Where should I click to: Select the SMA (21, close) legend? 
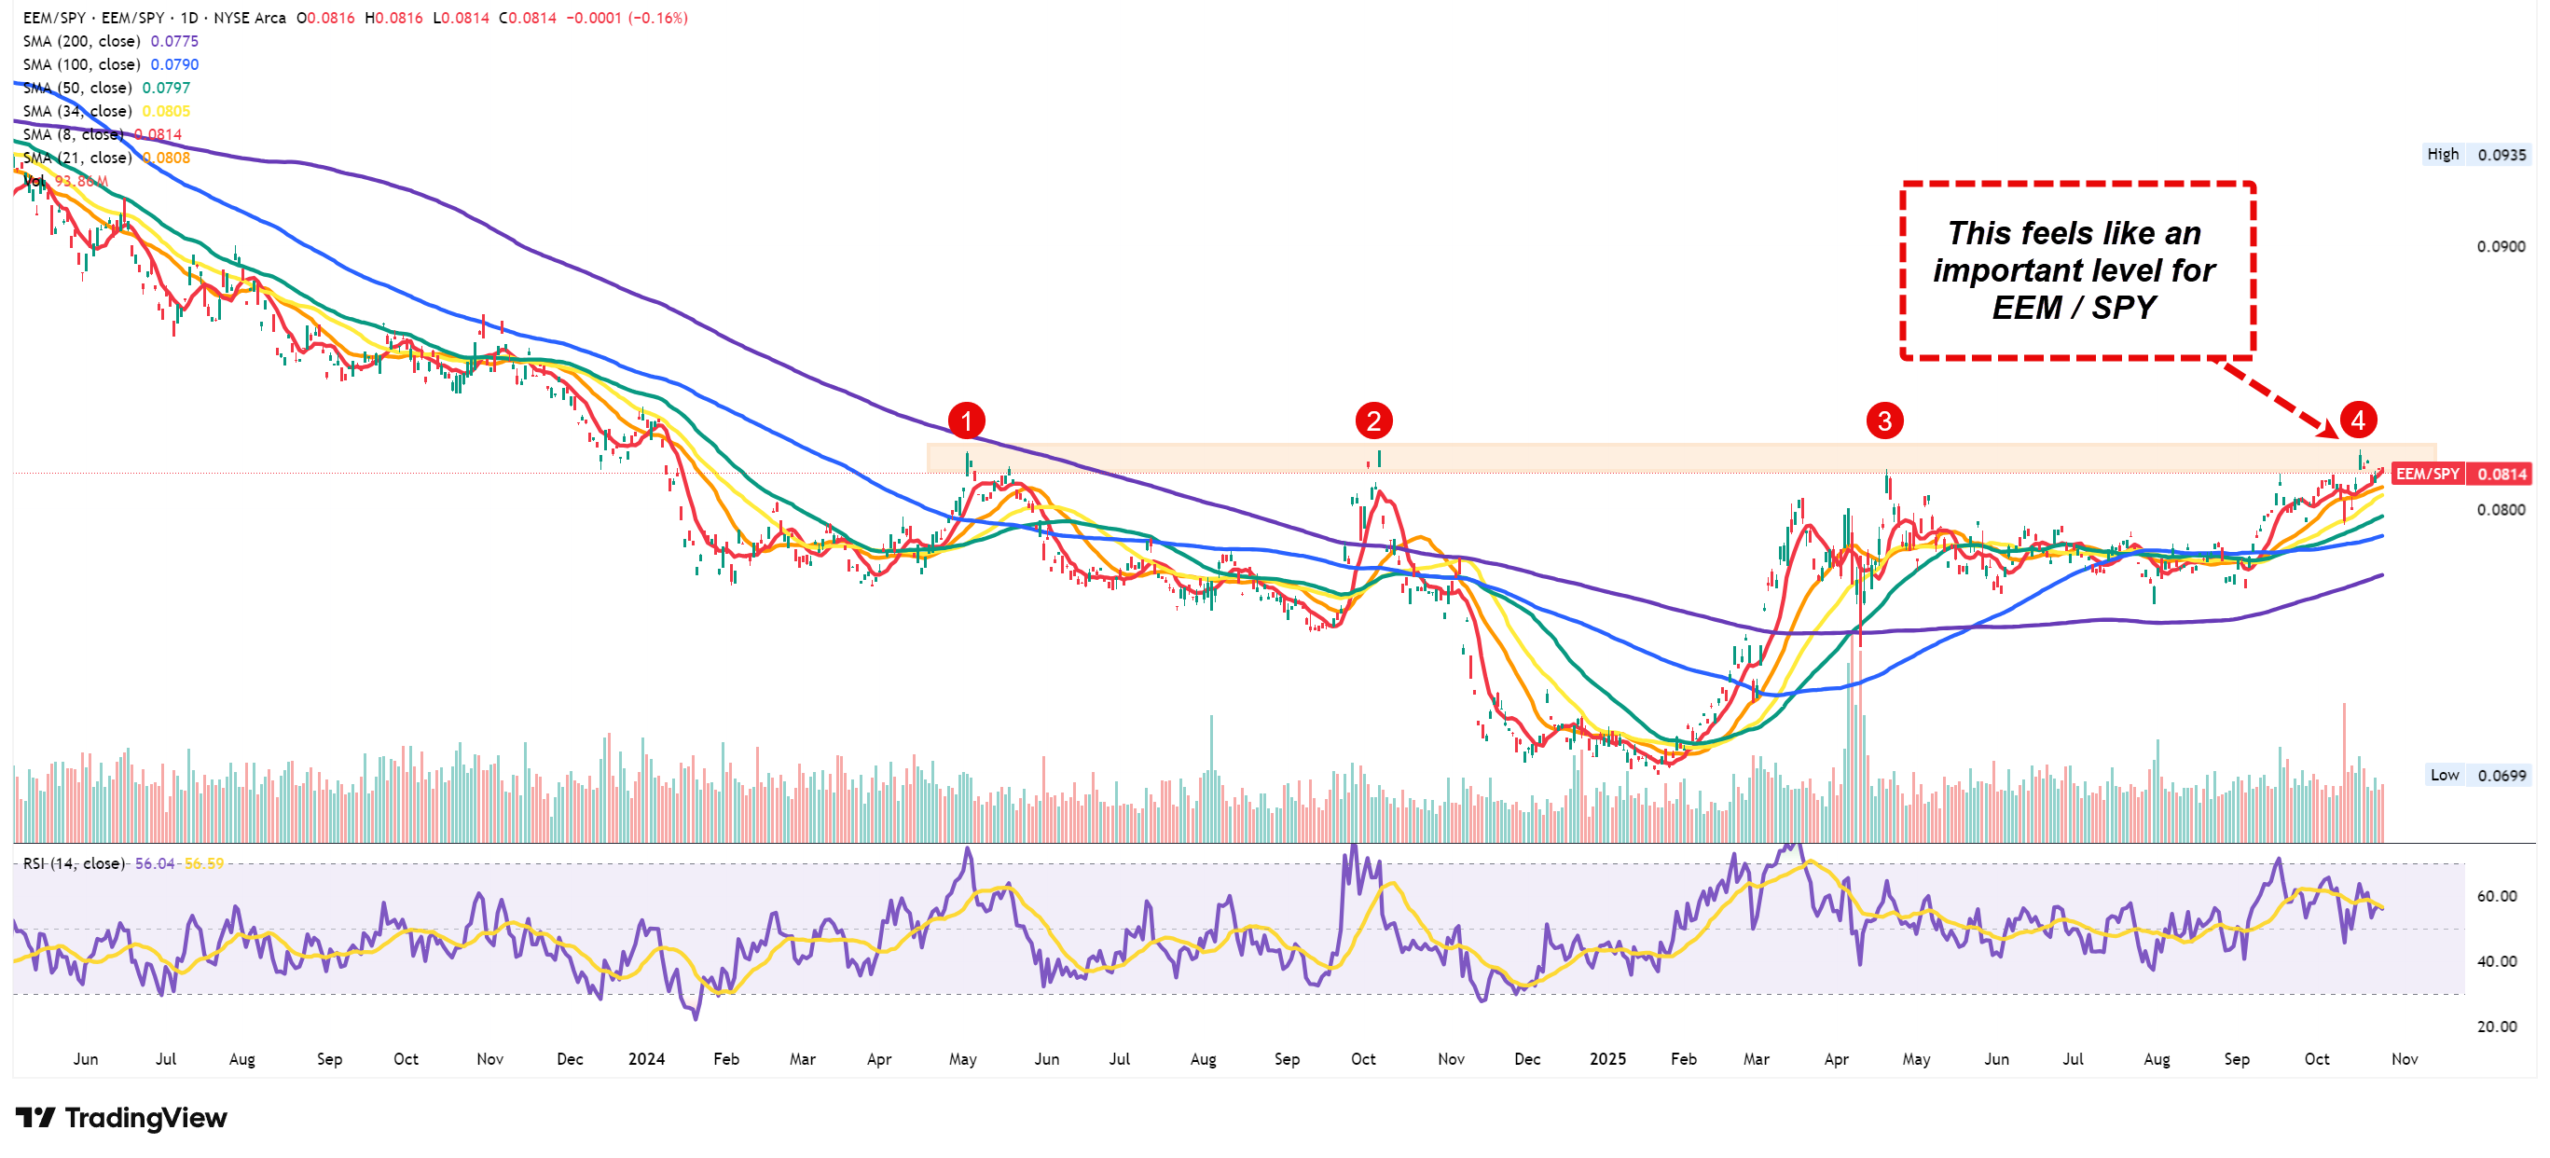point(77,159)
